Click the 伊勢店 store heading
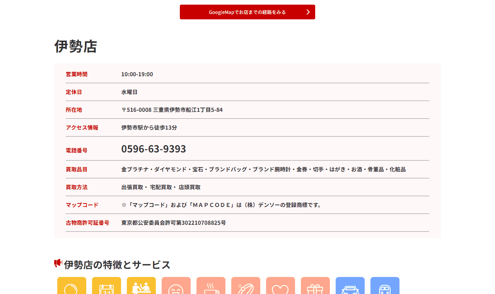This screenshot has height=294, width=495. click(76, 46)
